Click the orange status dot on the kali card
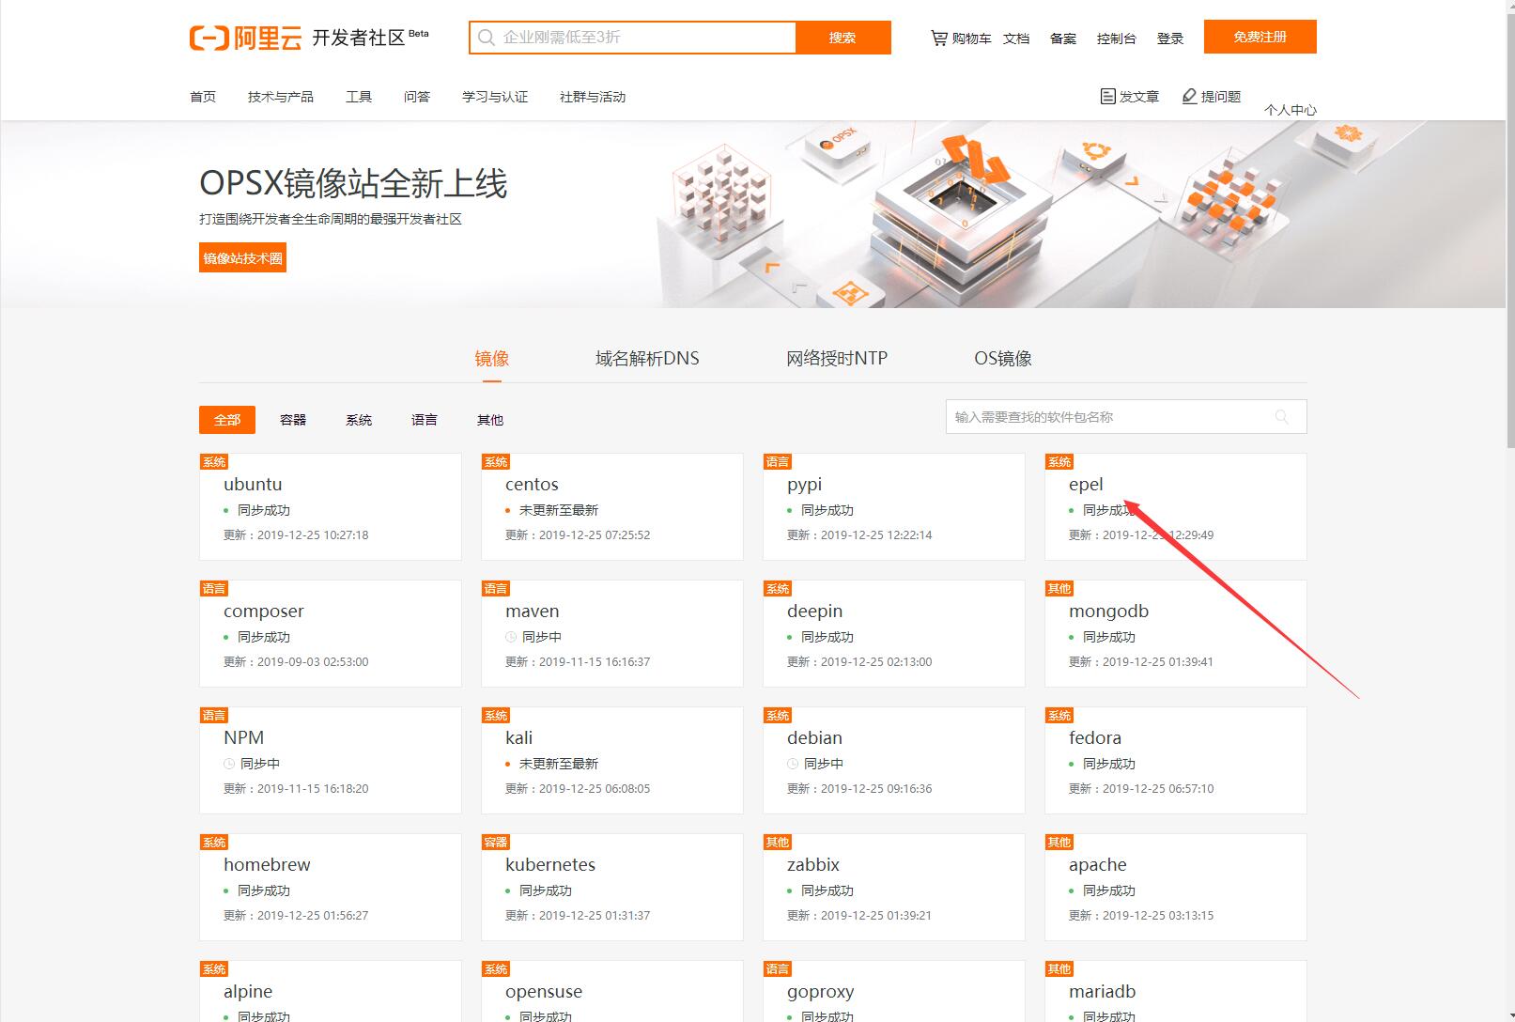1515x1022 pixels. pos(508,765)
